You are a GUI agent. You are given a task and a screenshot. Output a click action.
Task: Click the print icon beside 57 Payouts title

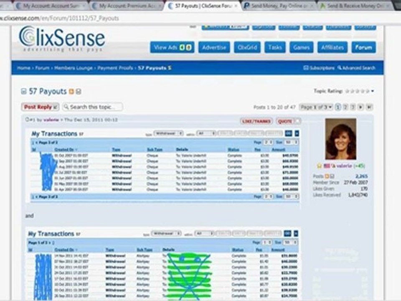point(79,92)
